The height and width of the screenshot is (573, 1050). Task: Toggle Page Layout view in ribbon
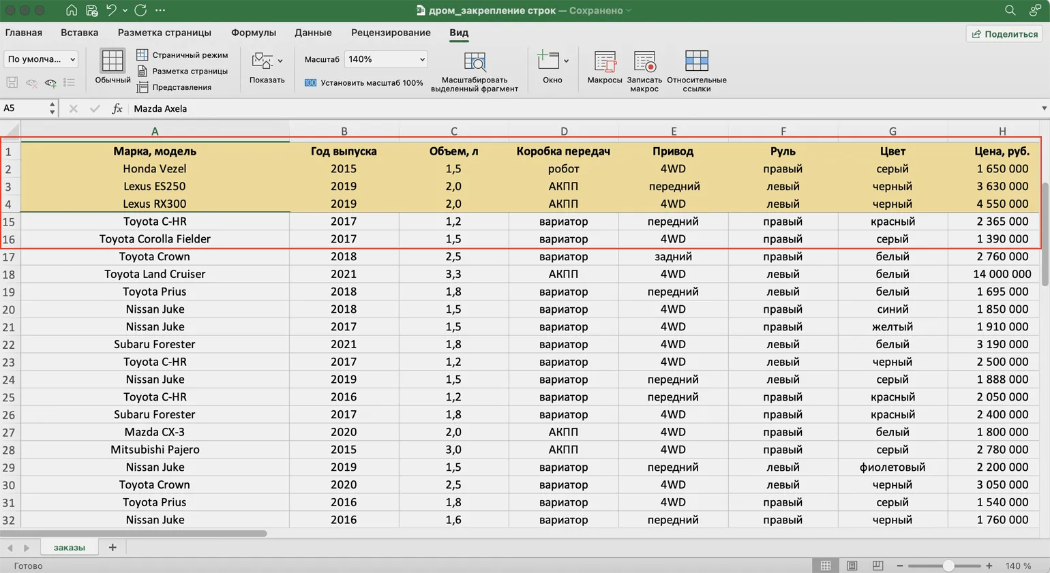click(x=183, y=71)
